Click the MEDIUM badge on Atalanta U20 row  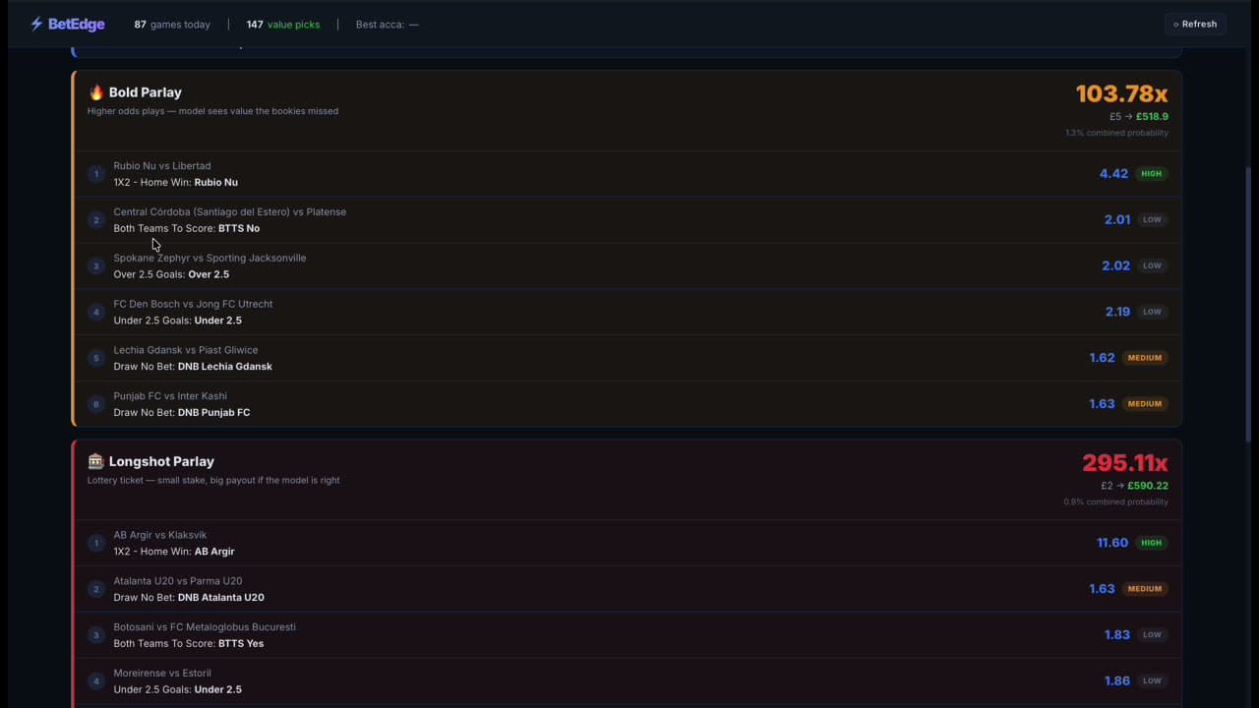pyautogui.click(x=1145, y=589)
